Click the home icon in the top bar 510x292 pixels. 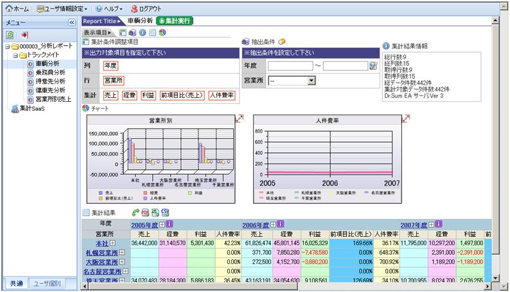click(x=9, y=8)
